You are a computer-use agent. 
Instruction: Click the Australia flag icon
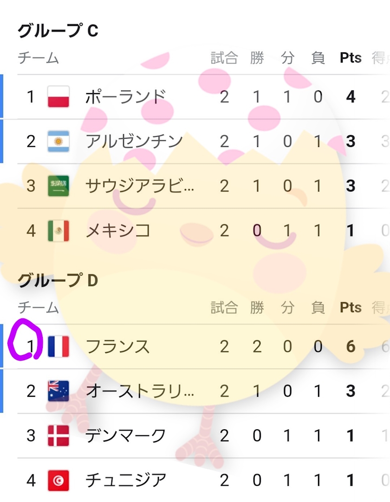[x=58, y=391]
